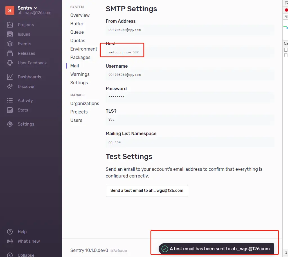The image size is (288, 257).
Task: Select Warnings in System admin menu
Action: (80, 74)
